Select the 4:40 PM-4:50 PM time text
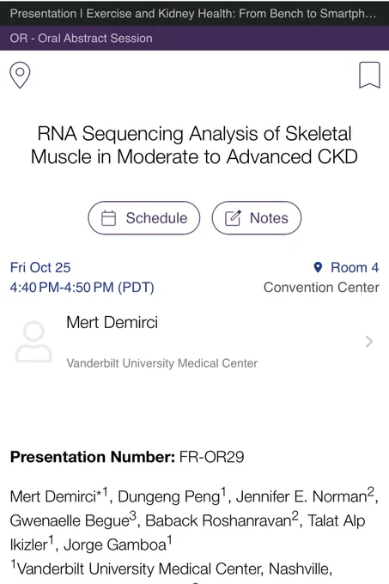389x584 pixels. (82, 288)
